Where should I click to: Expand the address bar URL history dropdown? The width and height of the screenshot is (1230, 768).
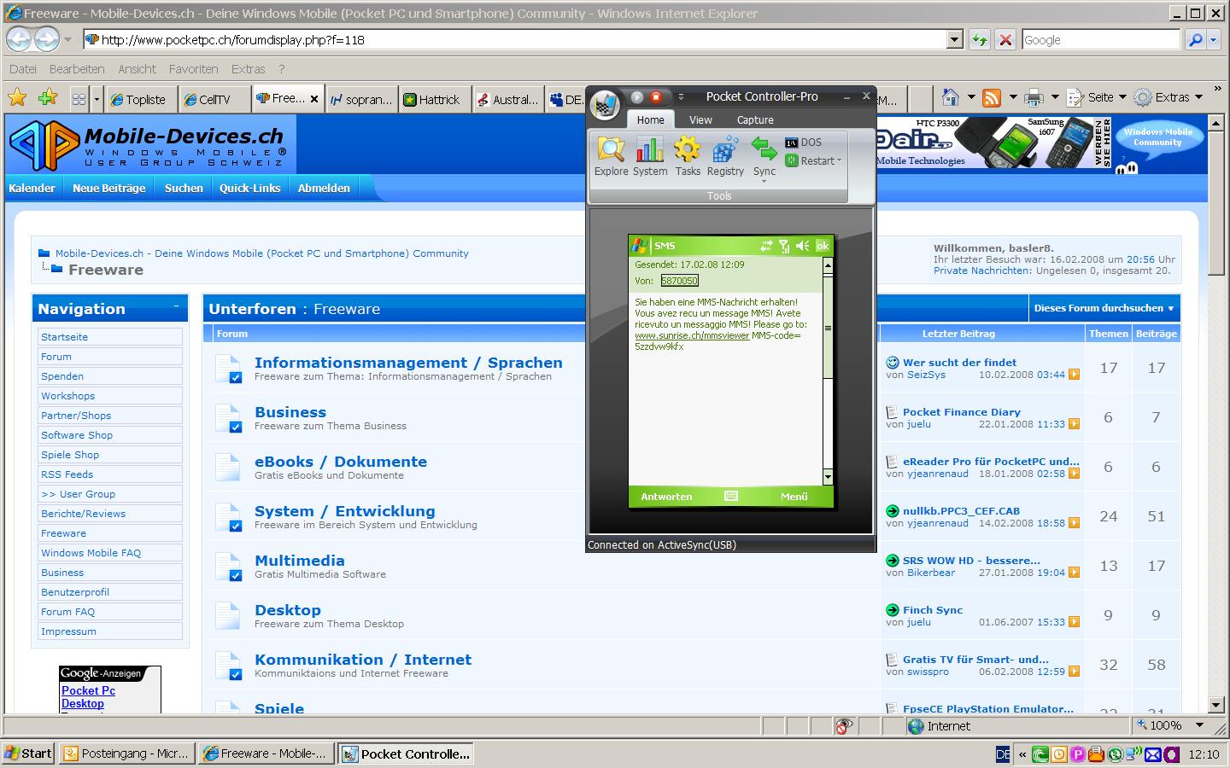pyautogui.click(x=955, y=39)
